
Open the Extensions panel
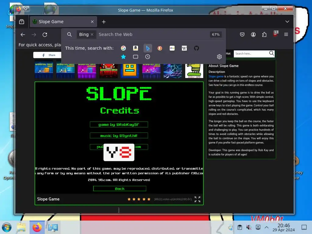(264, 35)
